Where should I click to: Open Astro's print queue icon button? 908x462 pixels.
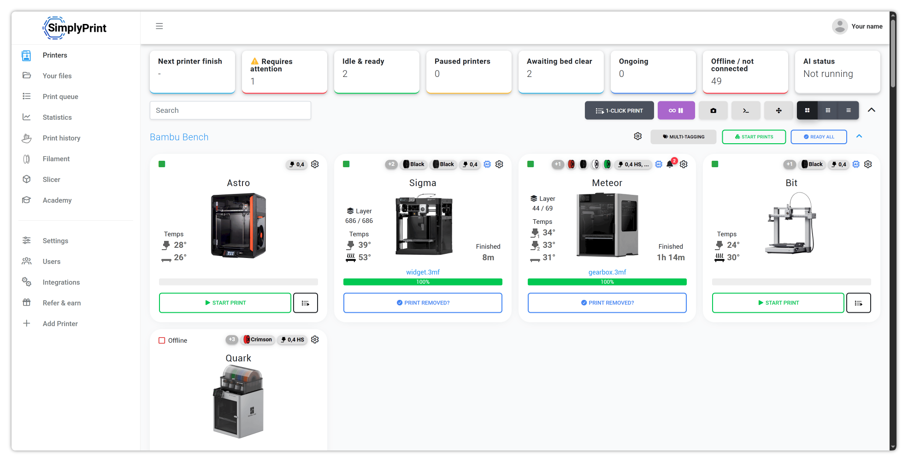tap(306, 303)
